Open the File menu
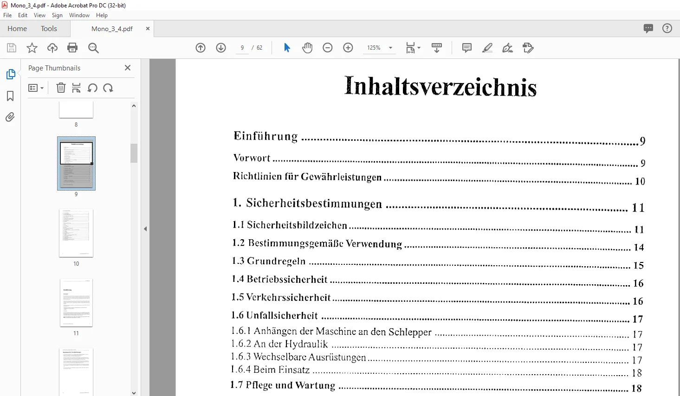 pos(7,15)
